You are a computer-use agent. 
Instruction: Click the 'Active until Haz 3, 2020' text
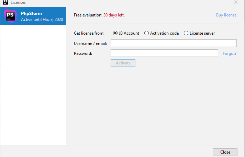42,20
